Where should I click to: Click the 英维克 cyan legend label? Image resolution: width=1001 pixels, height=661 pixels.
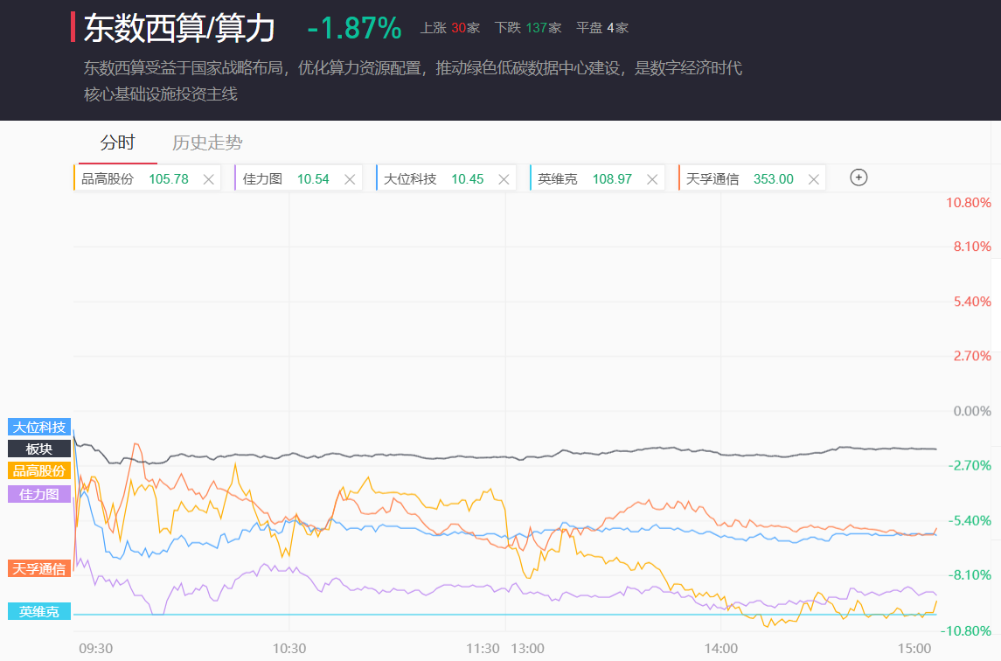pyautogui.click(x=39, y=612)
